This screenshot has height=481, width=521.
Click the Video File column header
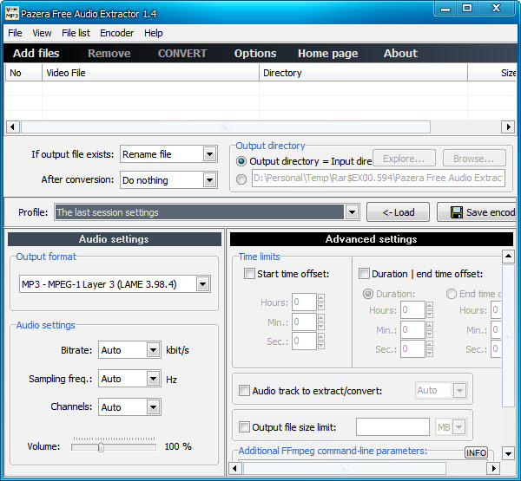click(x=150, y=73)
